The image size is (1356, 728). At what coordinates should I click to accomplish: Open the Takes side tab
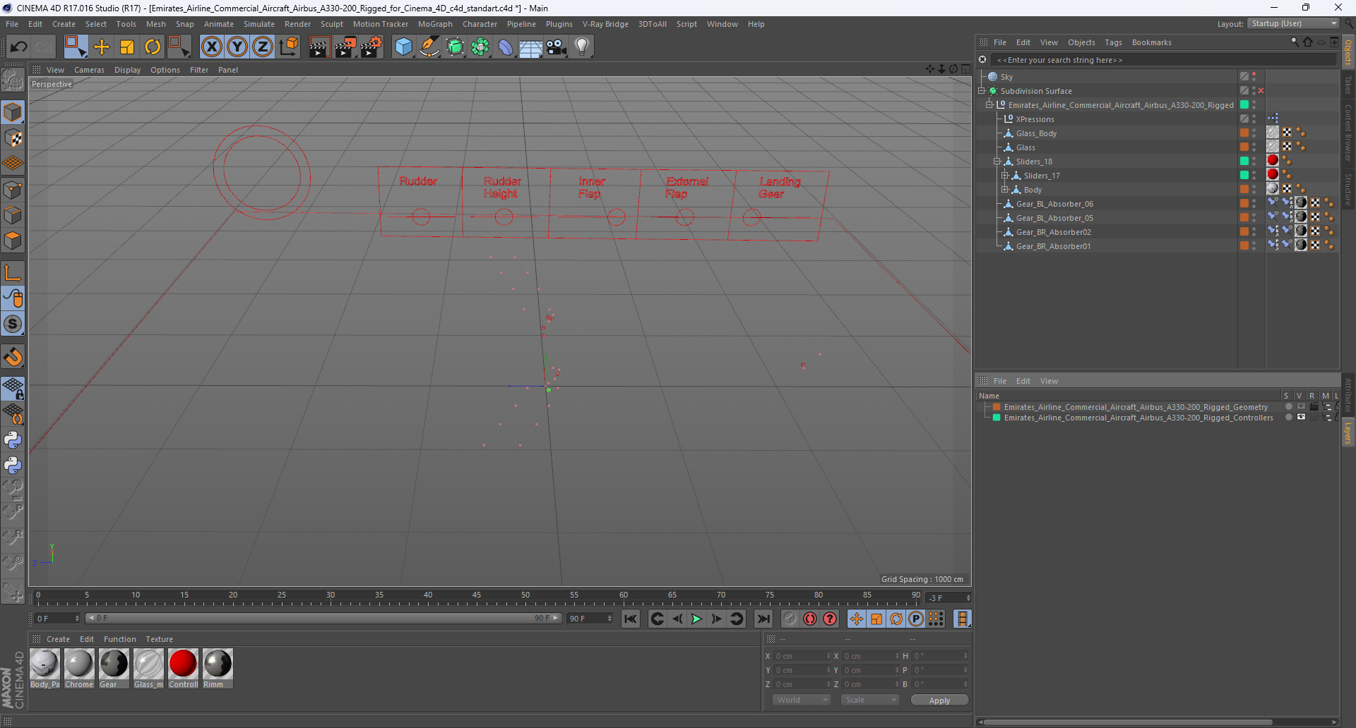click(x=1348, y=85)
